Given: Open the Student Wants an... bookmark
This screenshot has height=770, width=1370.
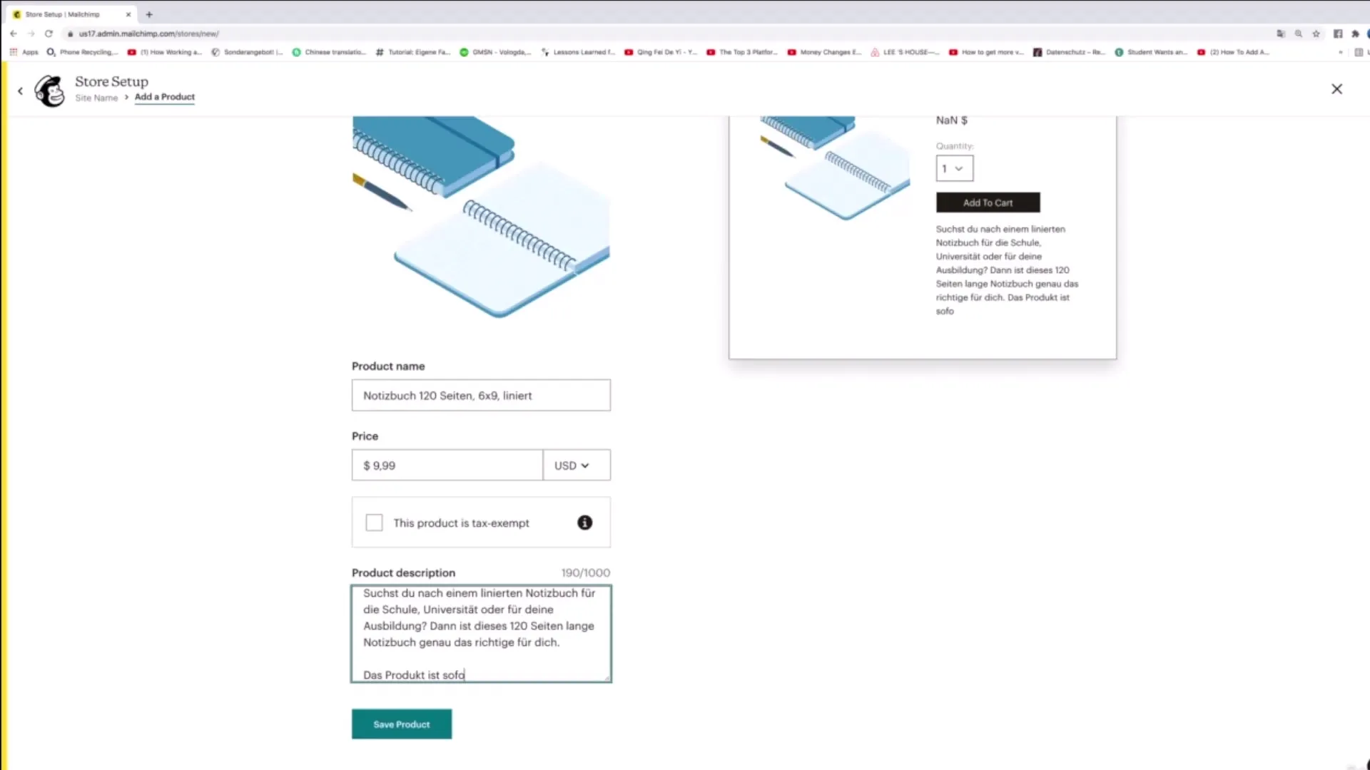Looking at the screenshot, I should [1151, 52].
